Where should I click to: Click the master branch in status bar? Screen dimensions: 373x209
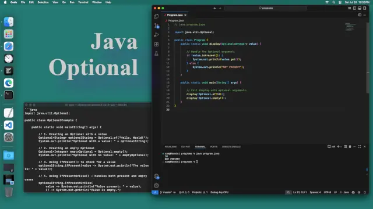pos(166,192)
